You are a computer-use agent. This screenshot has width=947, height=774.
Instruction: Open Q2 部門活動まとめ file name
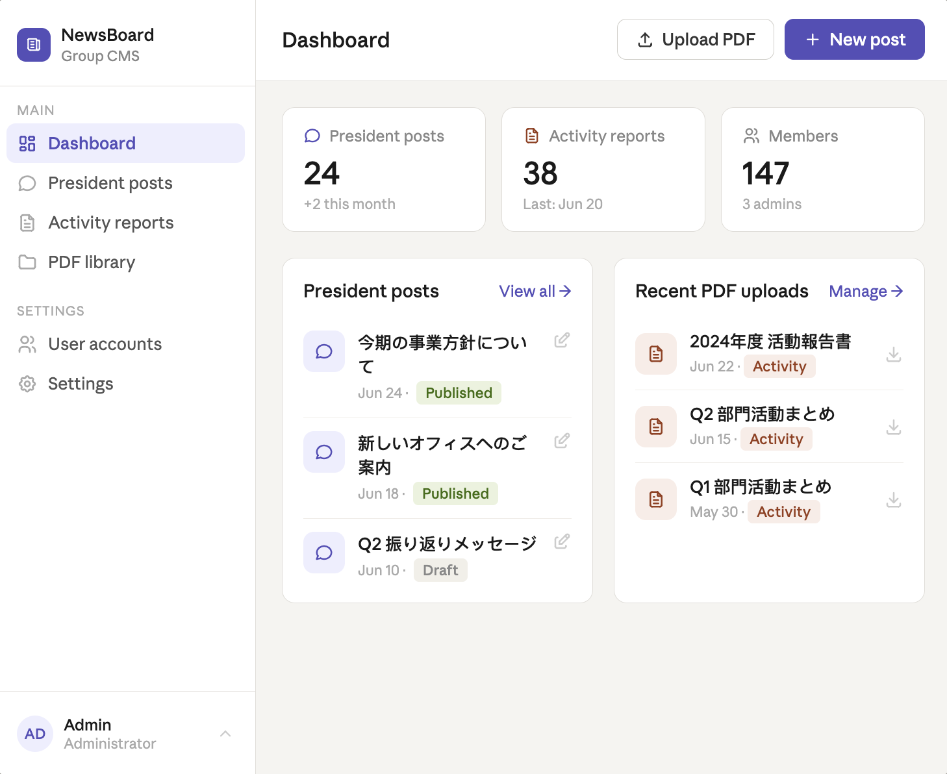click(x=763, y=414)
